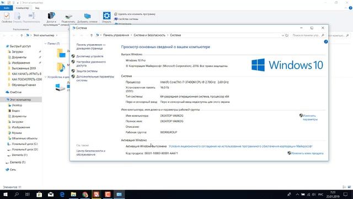Click the People icon in system tray
The image size is (353, 199).
coord(289,194)
